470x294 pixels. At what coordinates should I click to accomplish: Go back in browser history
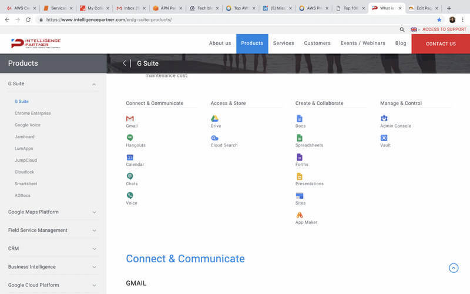(x=7, y=19)
